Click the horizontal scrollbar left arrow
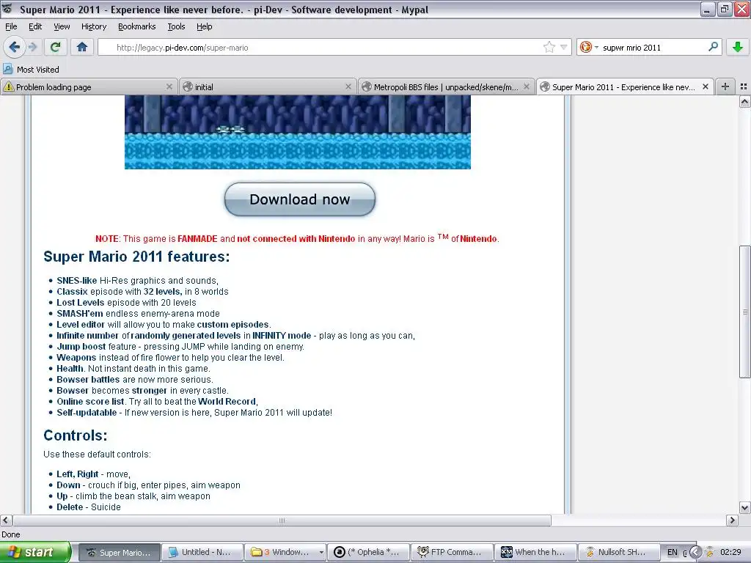 tap(6, 520)
